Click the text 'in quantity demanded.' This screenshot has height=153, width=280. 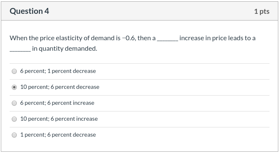click(65, 49)
